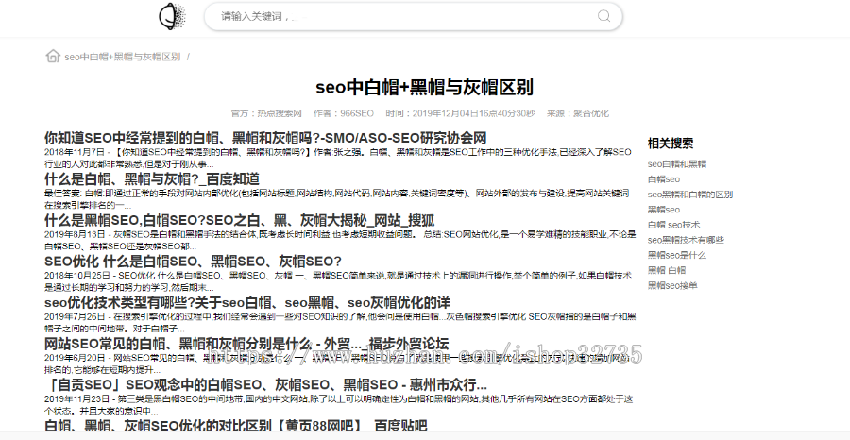Select related search 白帽seo
Viewport: 850px width, 440px height.
point(664,179)
